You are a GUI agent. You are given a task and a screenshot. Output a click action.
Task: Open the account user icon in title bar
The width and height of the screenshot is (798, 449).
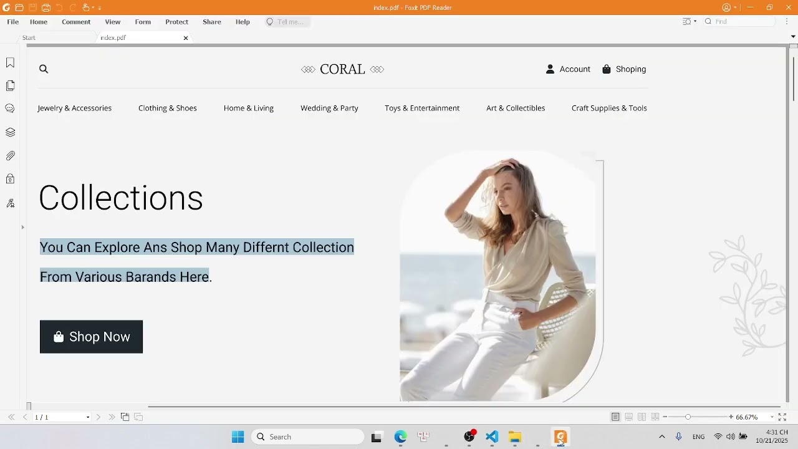726,7
